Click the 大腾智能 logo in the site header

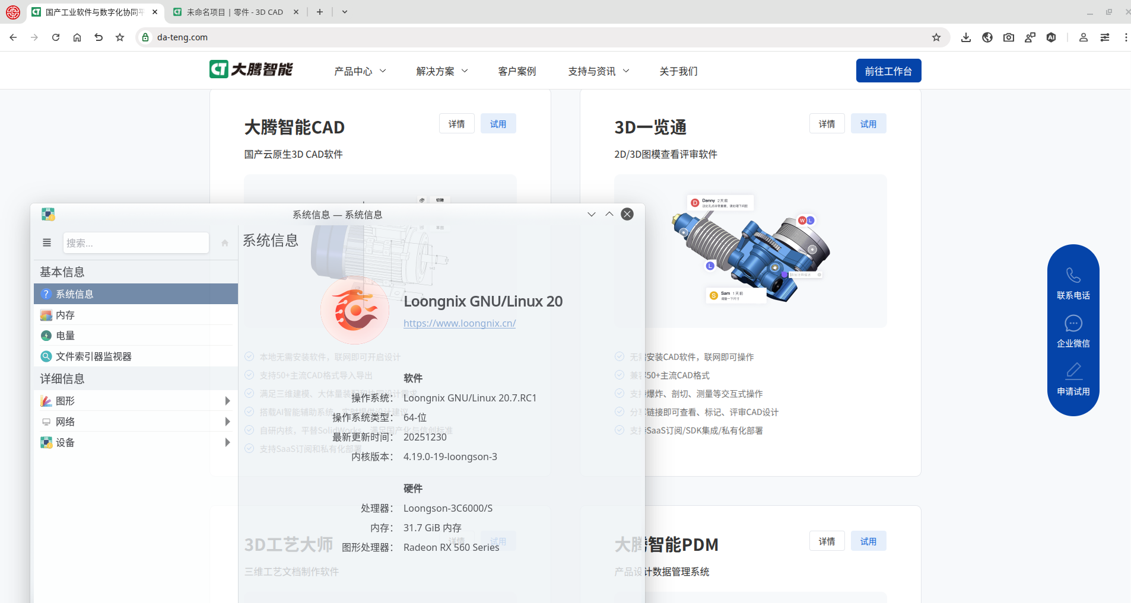tap(251, 69)
